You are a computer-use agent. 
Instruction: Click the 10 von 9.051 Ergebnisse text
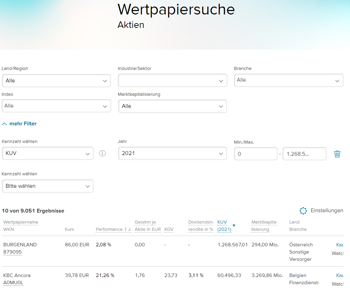(33, 211)
